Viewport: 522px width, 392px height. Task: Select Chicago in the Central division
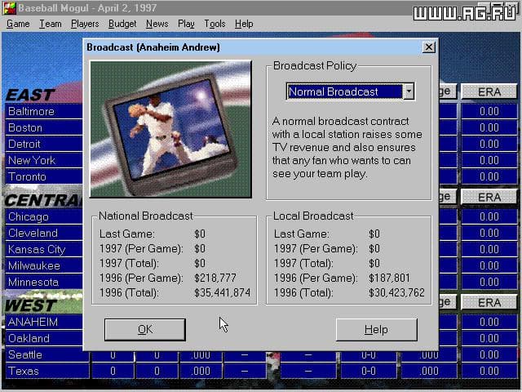point(44,216)
